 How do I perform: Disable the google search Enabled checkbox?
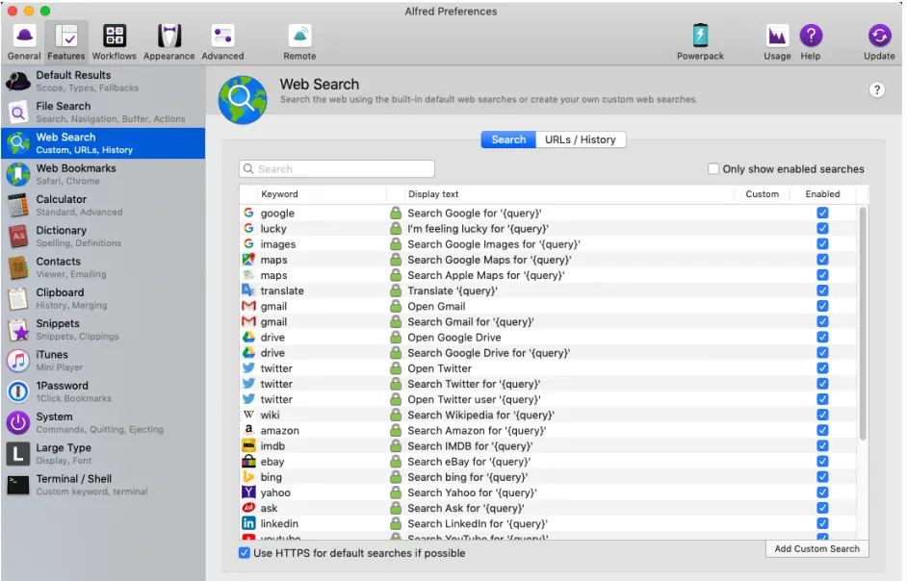[x=822, y=213]
